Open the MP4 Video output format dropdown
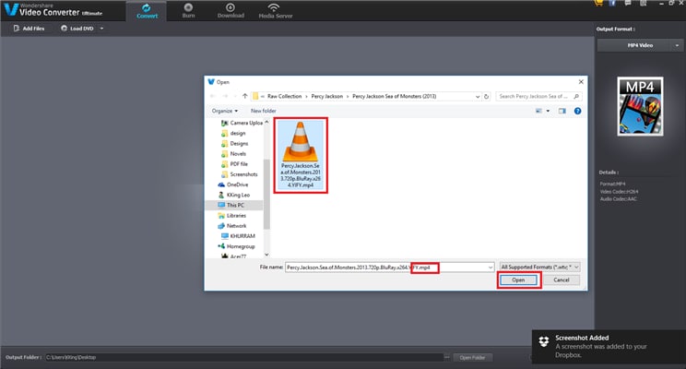This screenshot has width=686, height=369. click(x=640, y=45)
